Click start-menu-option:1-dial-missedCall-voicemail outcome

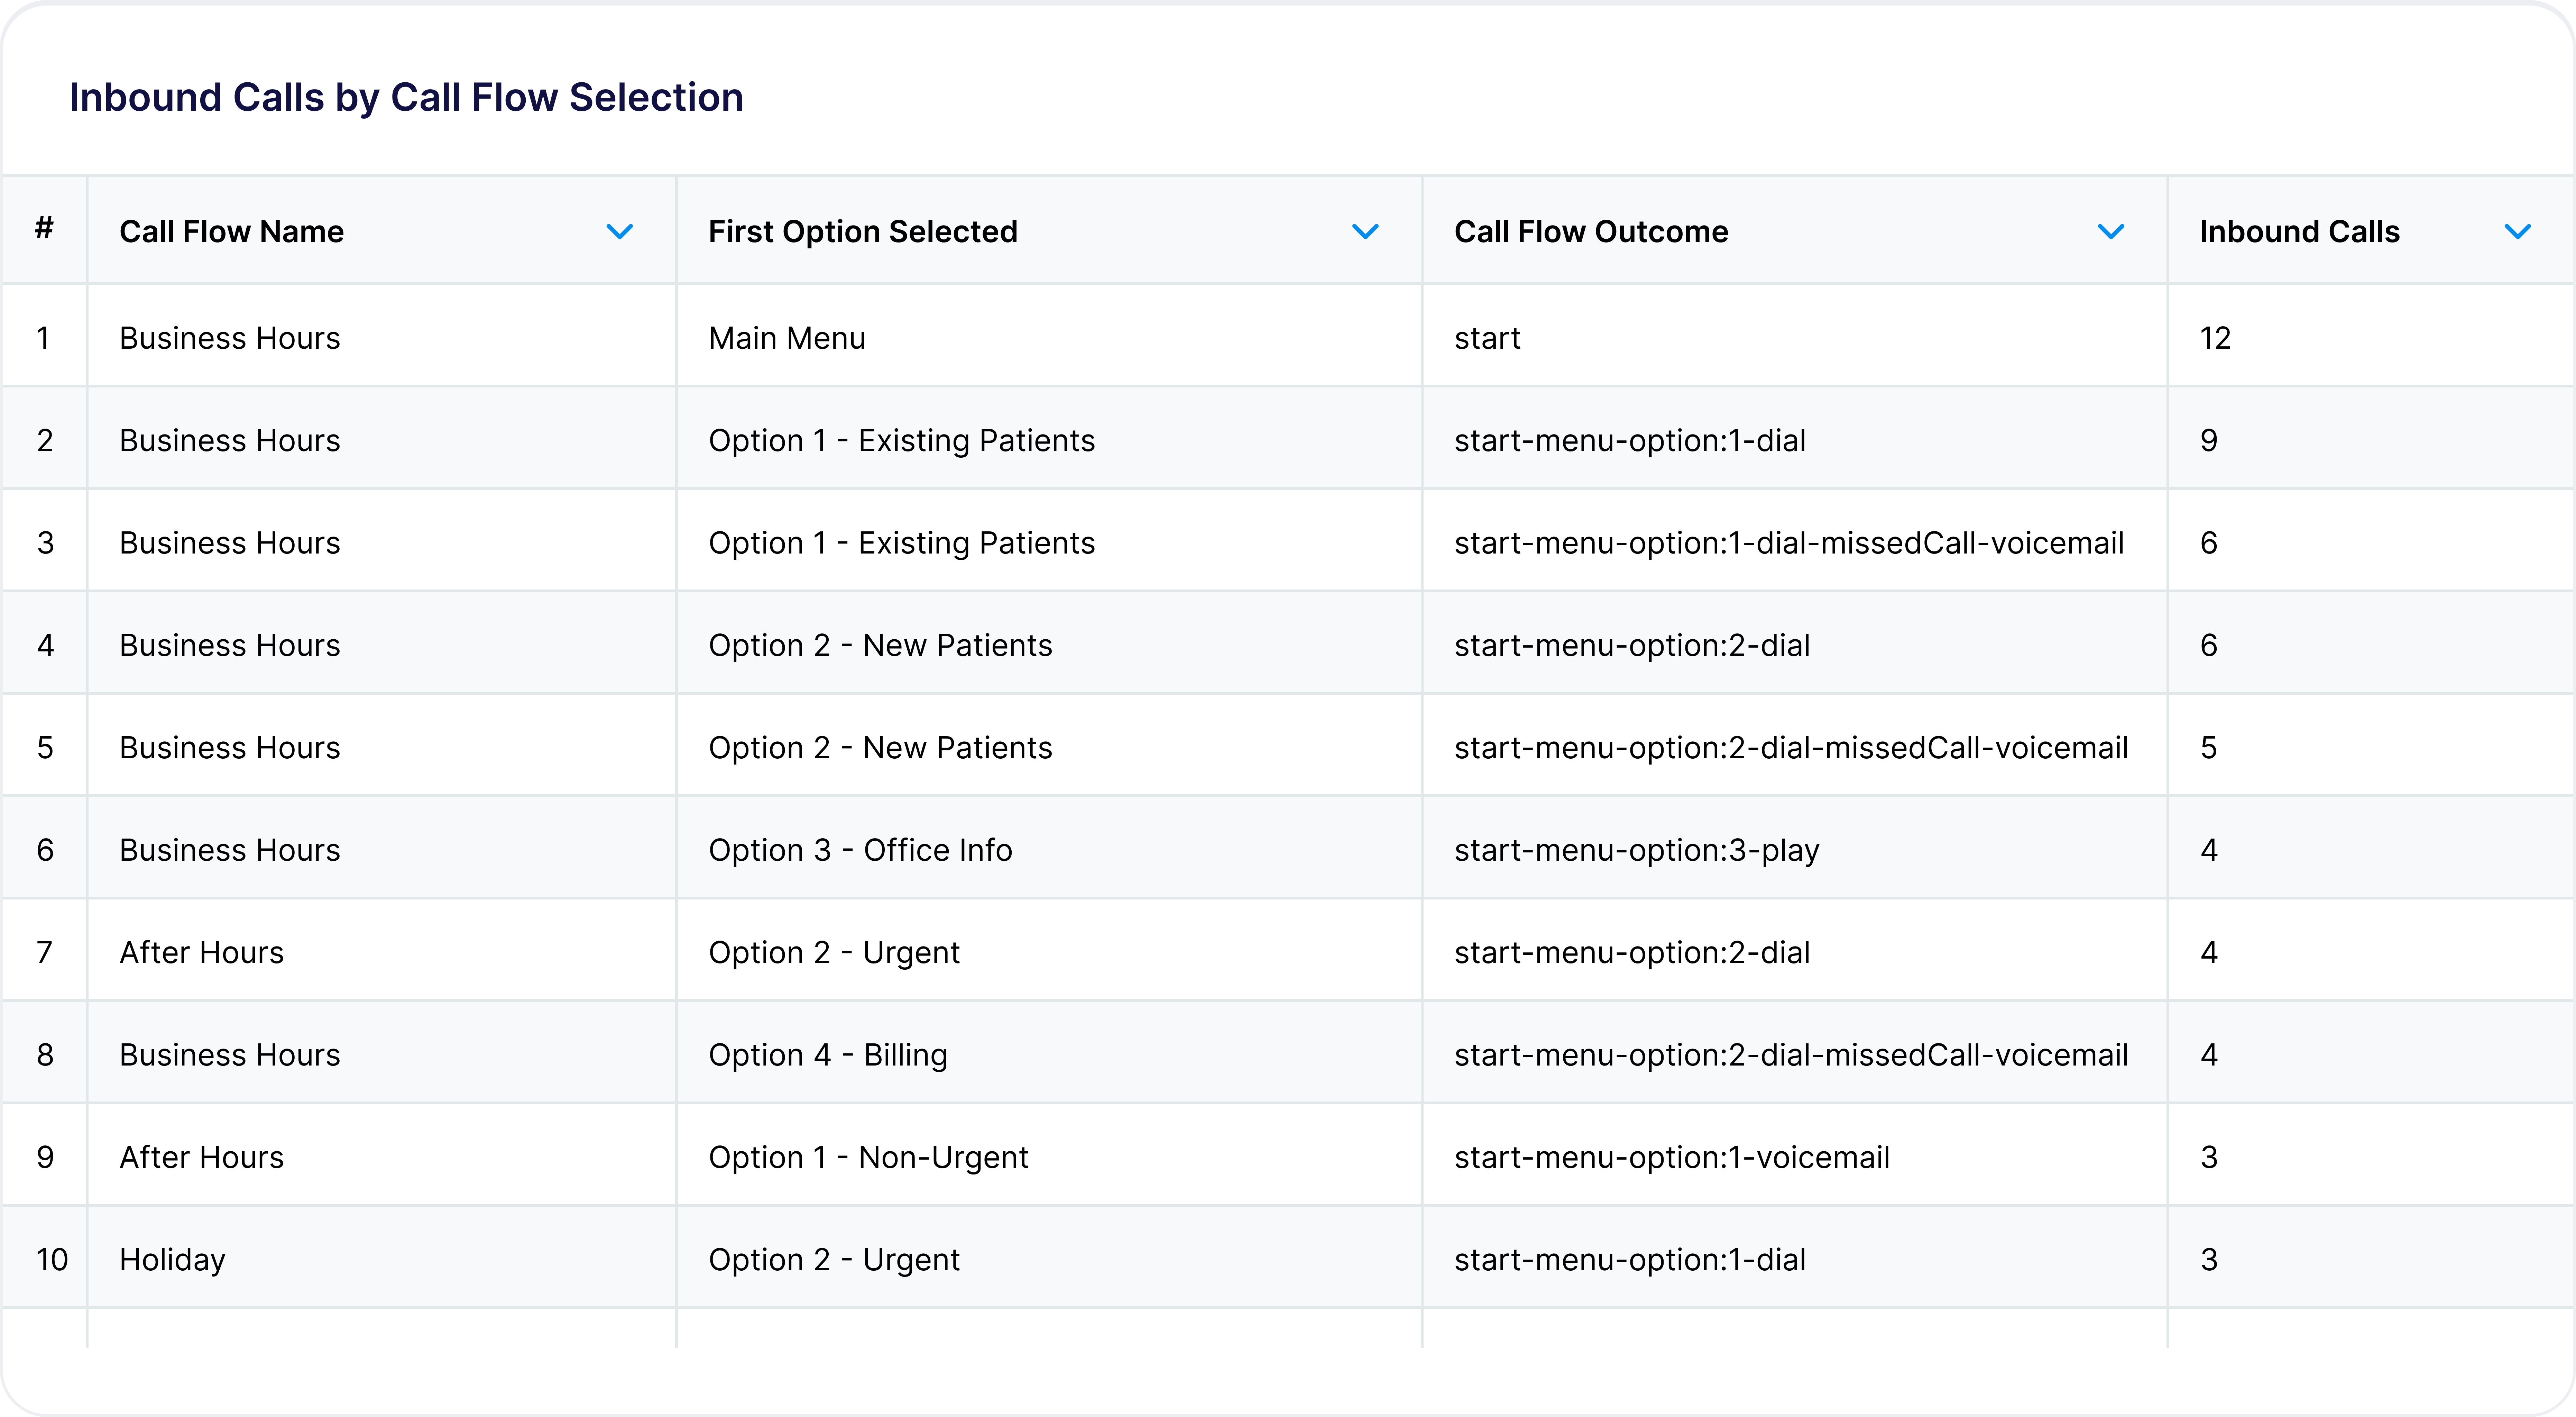coord(1789,543)
